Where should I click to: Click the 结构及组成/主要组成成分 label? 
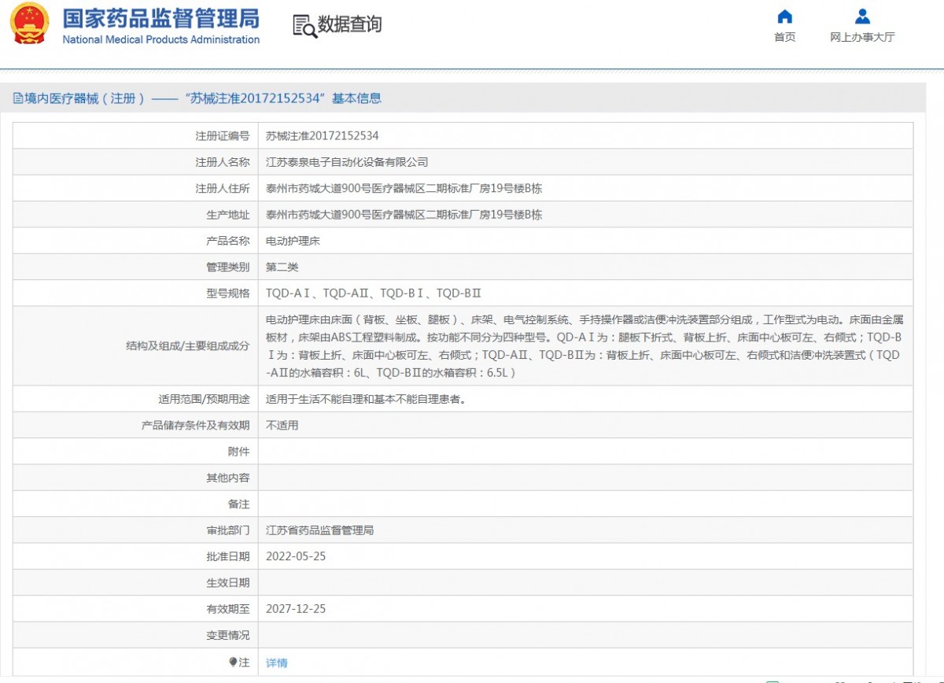(x=188, y=345)
